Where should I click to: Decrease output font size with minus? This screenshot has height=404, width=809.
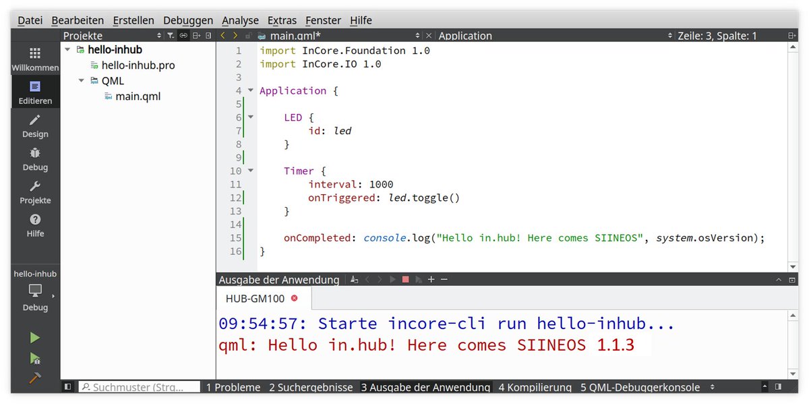(444, 279)
